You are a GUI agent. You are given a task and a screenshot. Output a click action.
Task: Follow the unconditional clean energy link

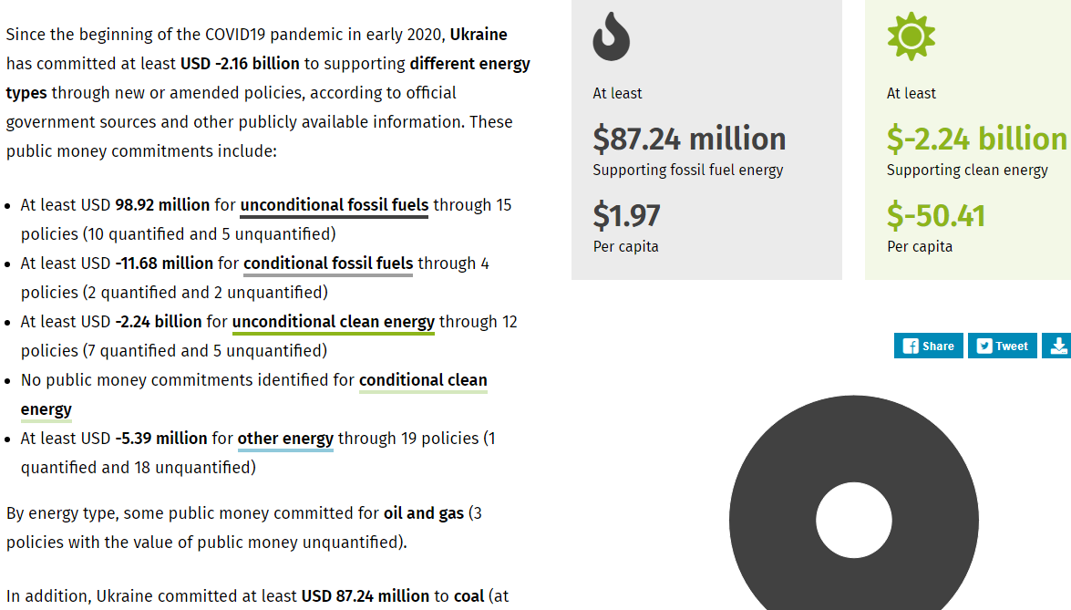tap(333, 322)
